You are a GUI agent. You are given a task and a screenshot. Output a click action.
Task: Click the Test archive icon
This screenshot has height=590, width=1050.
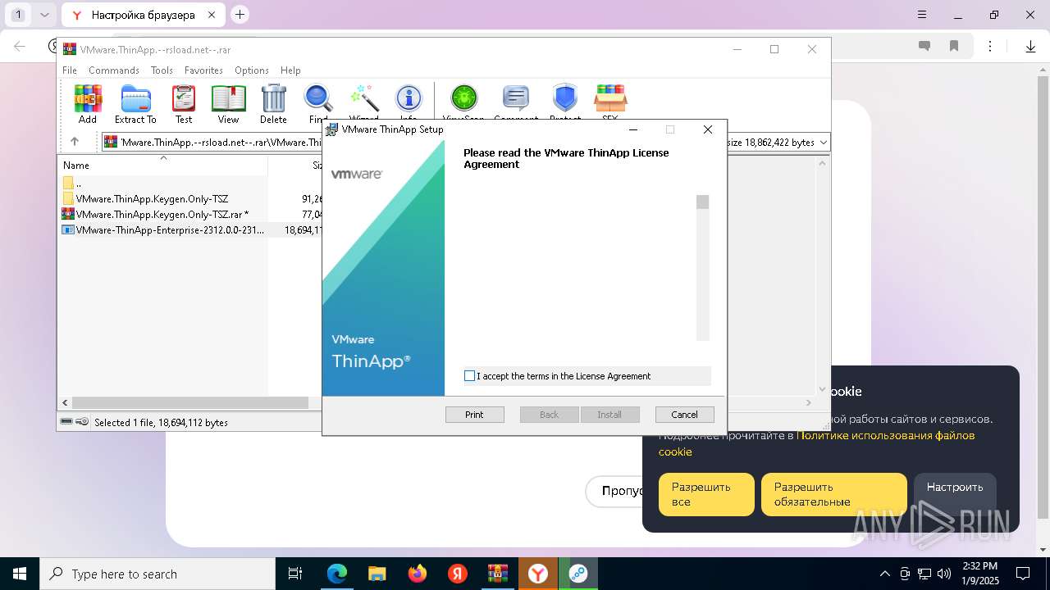click(x=184, y=103)
